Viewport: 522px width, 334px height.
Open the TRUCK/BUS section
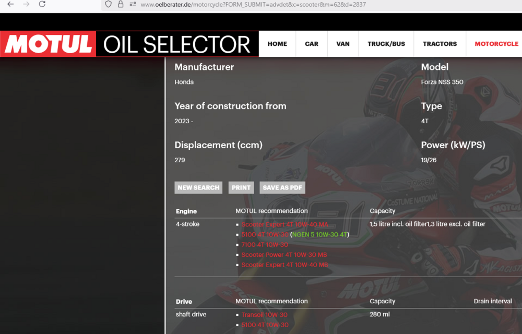pos(386,44)
